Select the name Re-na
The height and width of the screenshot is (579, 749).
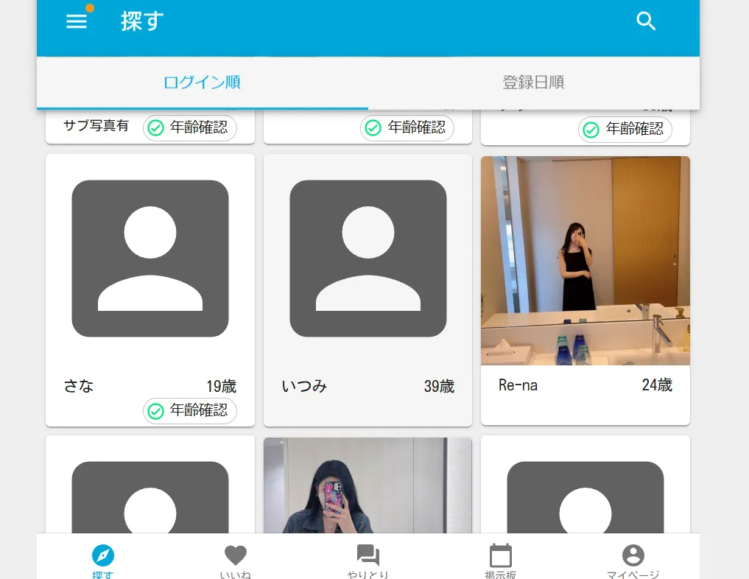point(518,385)
